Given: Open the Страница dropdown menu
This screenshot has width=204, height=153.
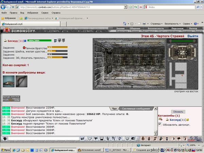Looking at the screenshot, I should click(x=156, y=24).
